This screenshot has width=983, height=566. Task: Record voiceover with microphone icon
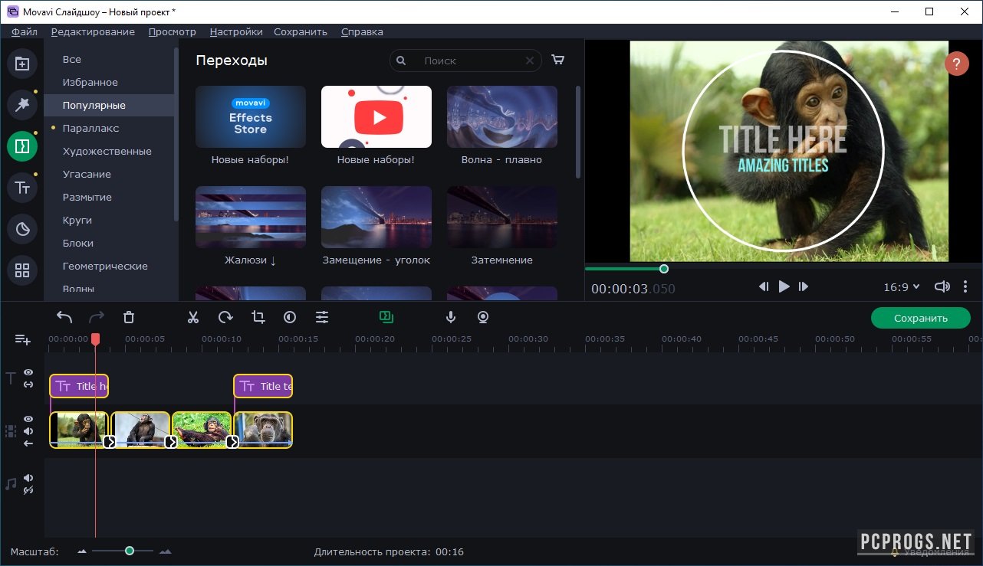451,317
